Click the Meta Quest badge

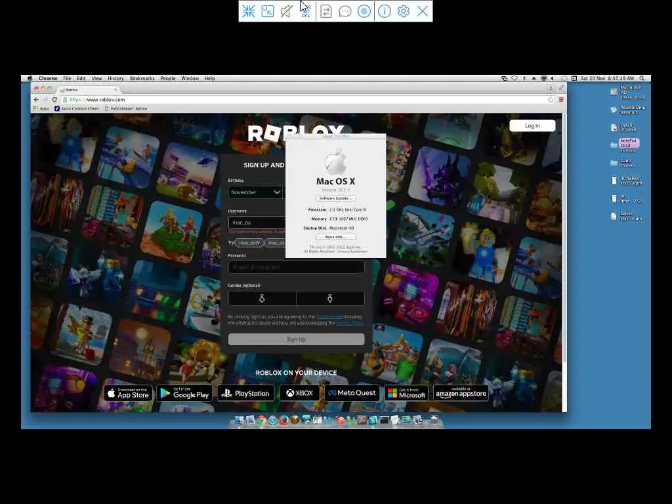(352, 393)
